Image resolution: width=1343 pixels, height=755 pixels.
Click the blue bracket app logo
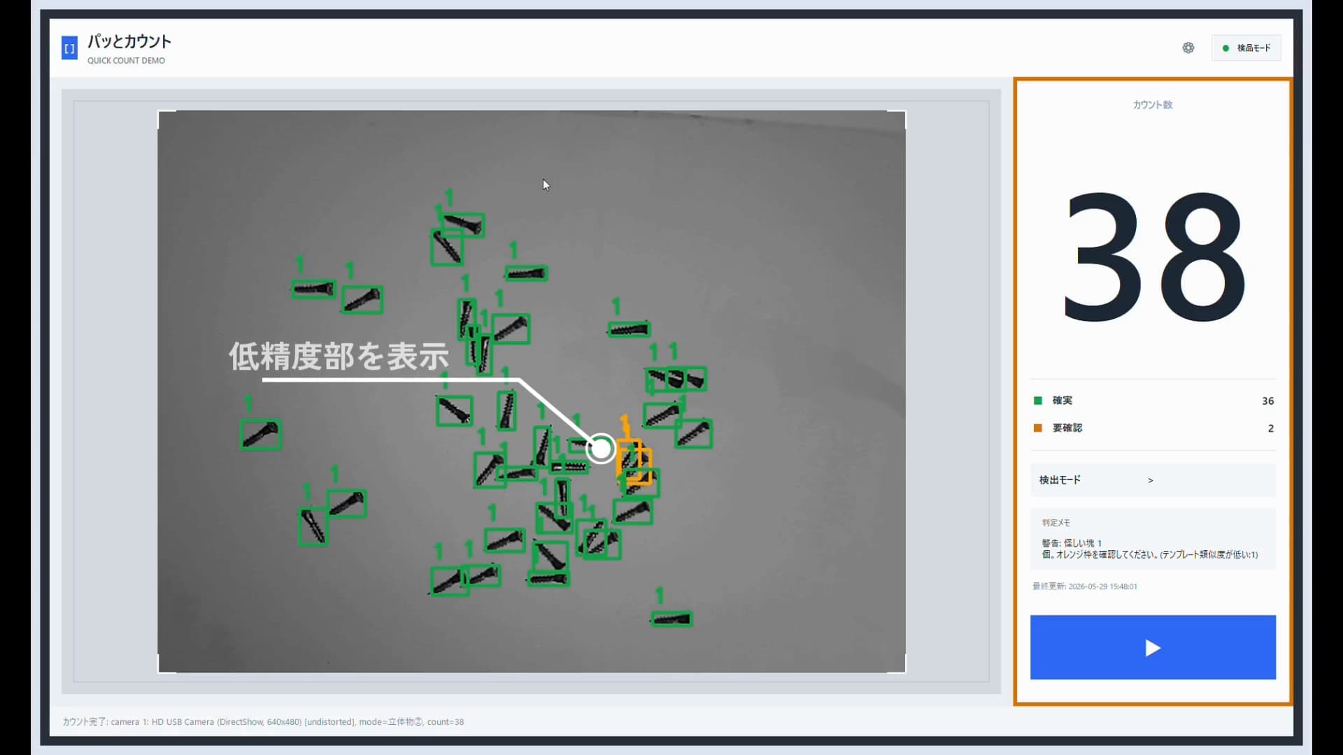tap(69, 48)
